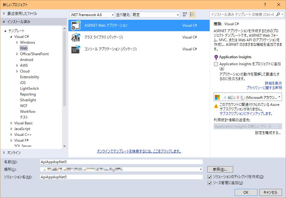Click inside the ソリューション名 input field
286x198 pixels.
[x=122, y=177]
